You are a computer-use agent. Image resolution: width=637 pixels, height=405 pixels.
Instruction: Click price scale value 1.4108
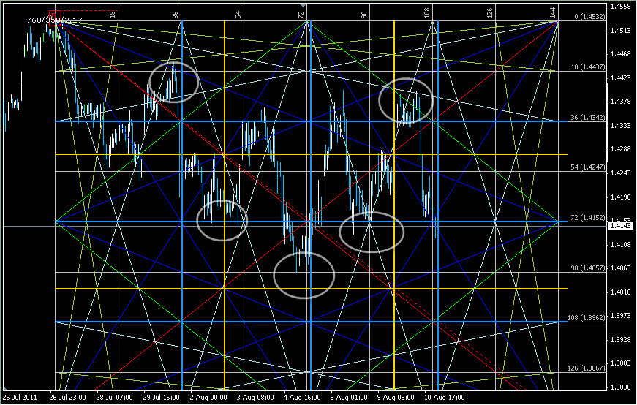621,245
